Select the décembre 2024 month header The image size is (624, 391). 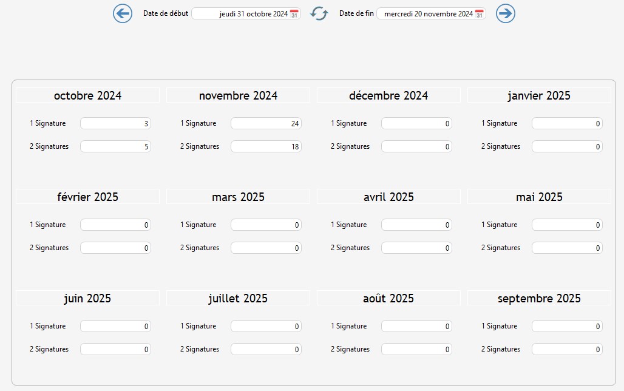pyautogui.click(x=388, y=96)
